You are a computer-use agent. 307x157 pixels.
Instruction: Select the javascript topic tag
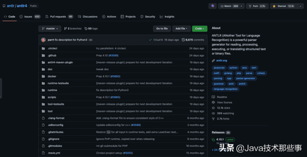tap(219, 68)
